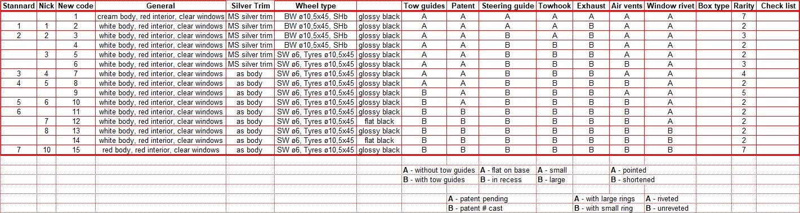
Task: Click the Tow guides header cell
Action: pos(424,6)
